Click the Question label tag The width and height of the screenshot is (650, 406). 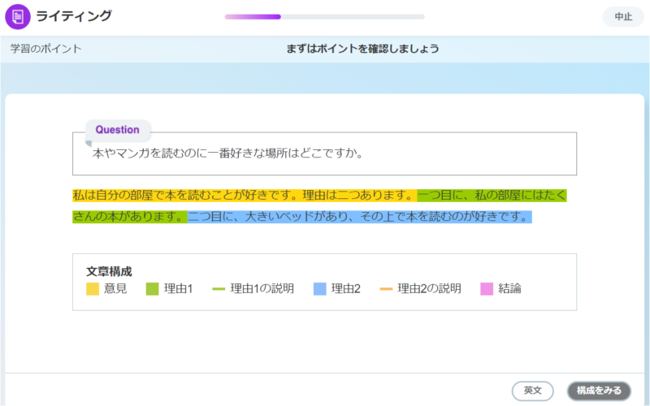point(118,129)
